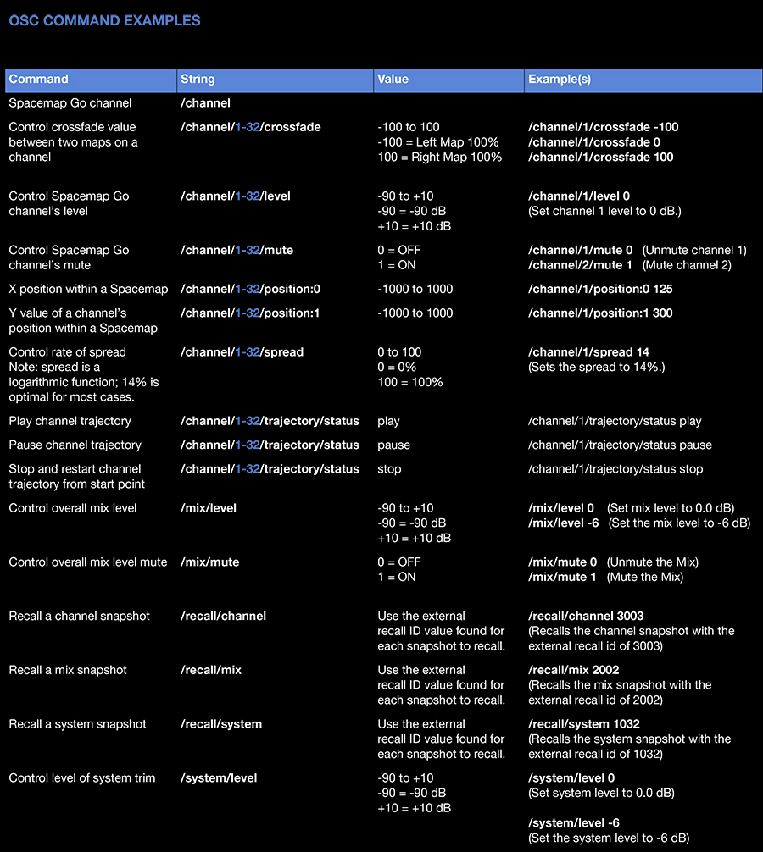This screenshot has width=763, height=852.
Task: Click the Value column header
Action: 448,80
